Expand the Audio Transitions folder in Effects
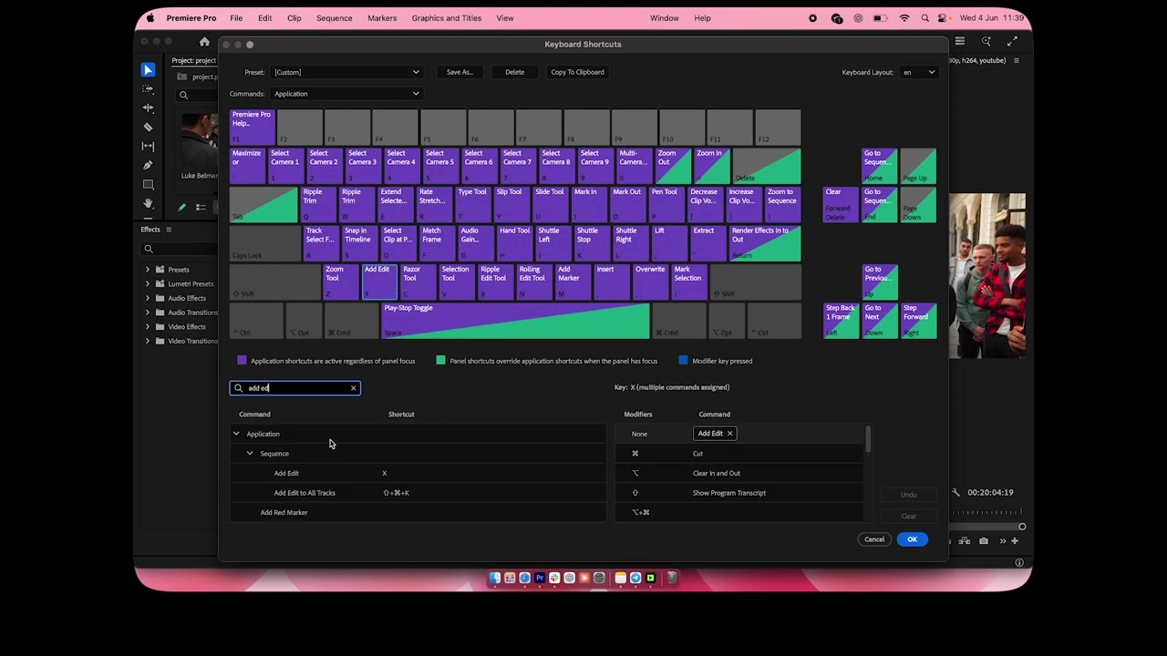Viewport: 1167px width, 656px height. pyautogui.click(x=148, y=313)
